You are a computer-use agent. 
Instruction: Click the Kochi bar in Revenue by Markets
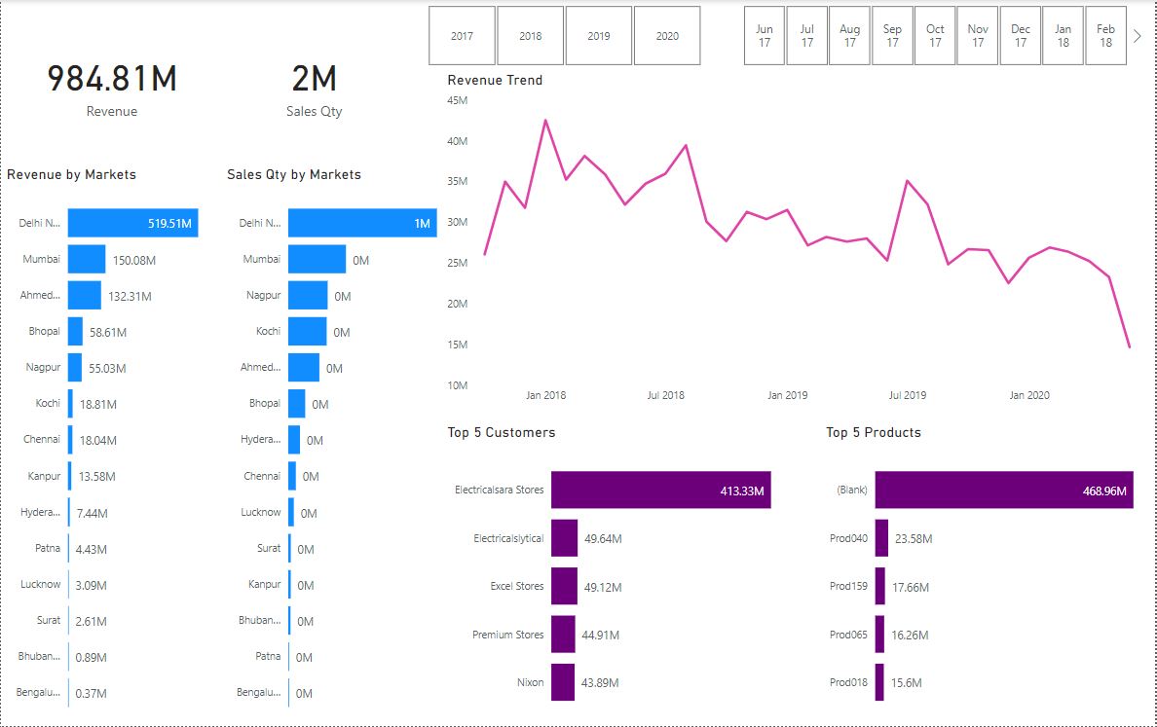(72, 403)
